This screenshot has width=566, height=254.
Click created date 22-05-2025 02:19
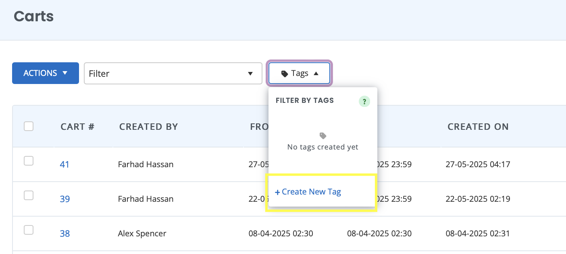(478, 199)
